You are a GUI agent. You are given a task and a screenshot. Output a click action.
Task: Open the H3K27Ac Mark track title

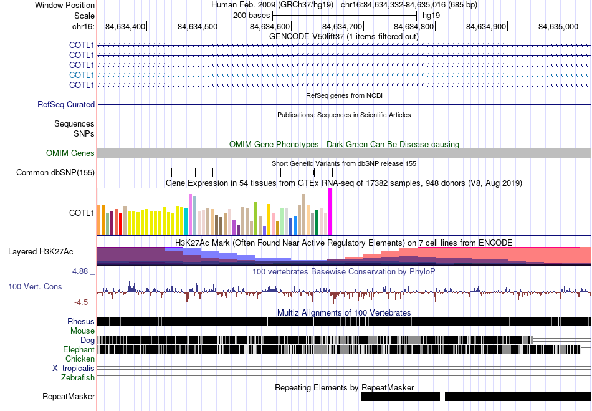coord(344,243)
